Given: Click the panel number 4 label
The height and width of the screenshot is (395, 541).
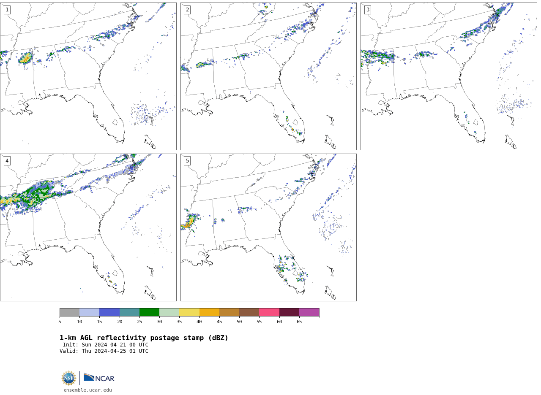Looking at the screenshot, I should tap(7, 161).
